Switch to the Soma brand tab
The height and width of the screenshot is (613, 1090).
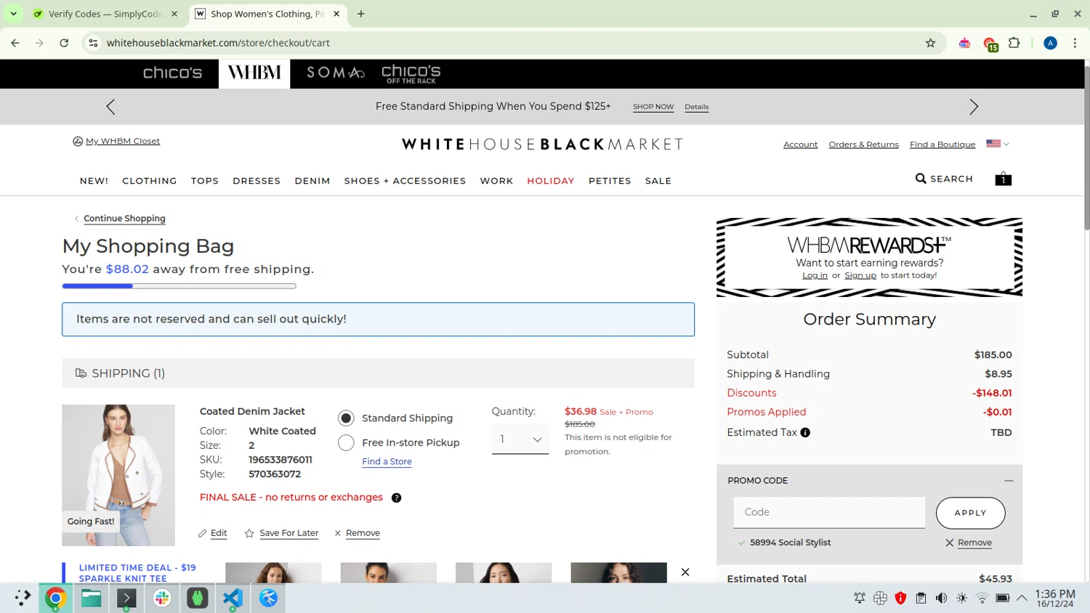click(x=335, y=73)
